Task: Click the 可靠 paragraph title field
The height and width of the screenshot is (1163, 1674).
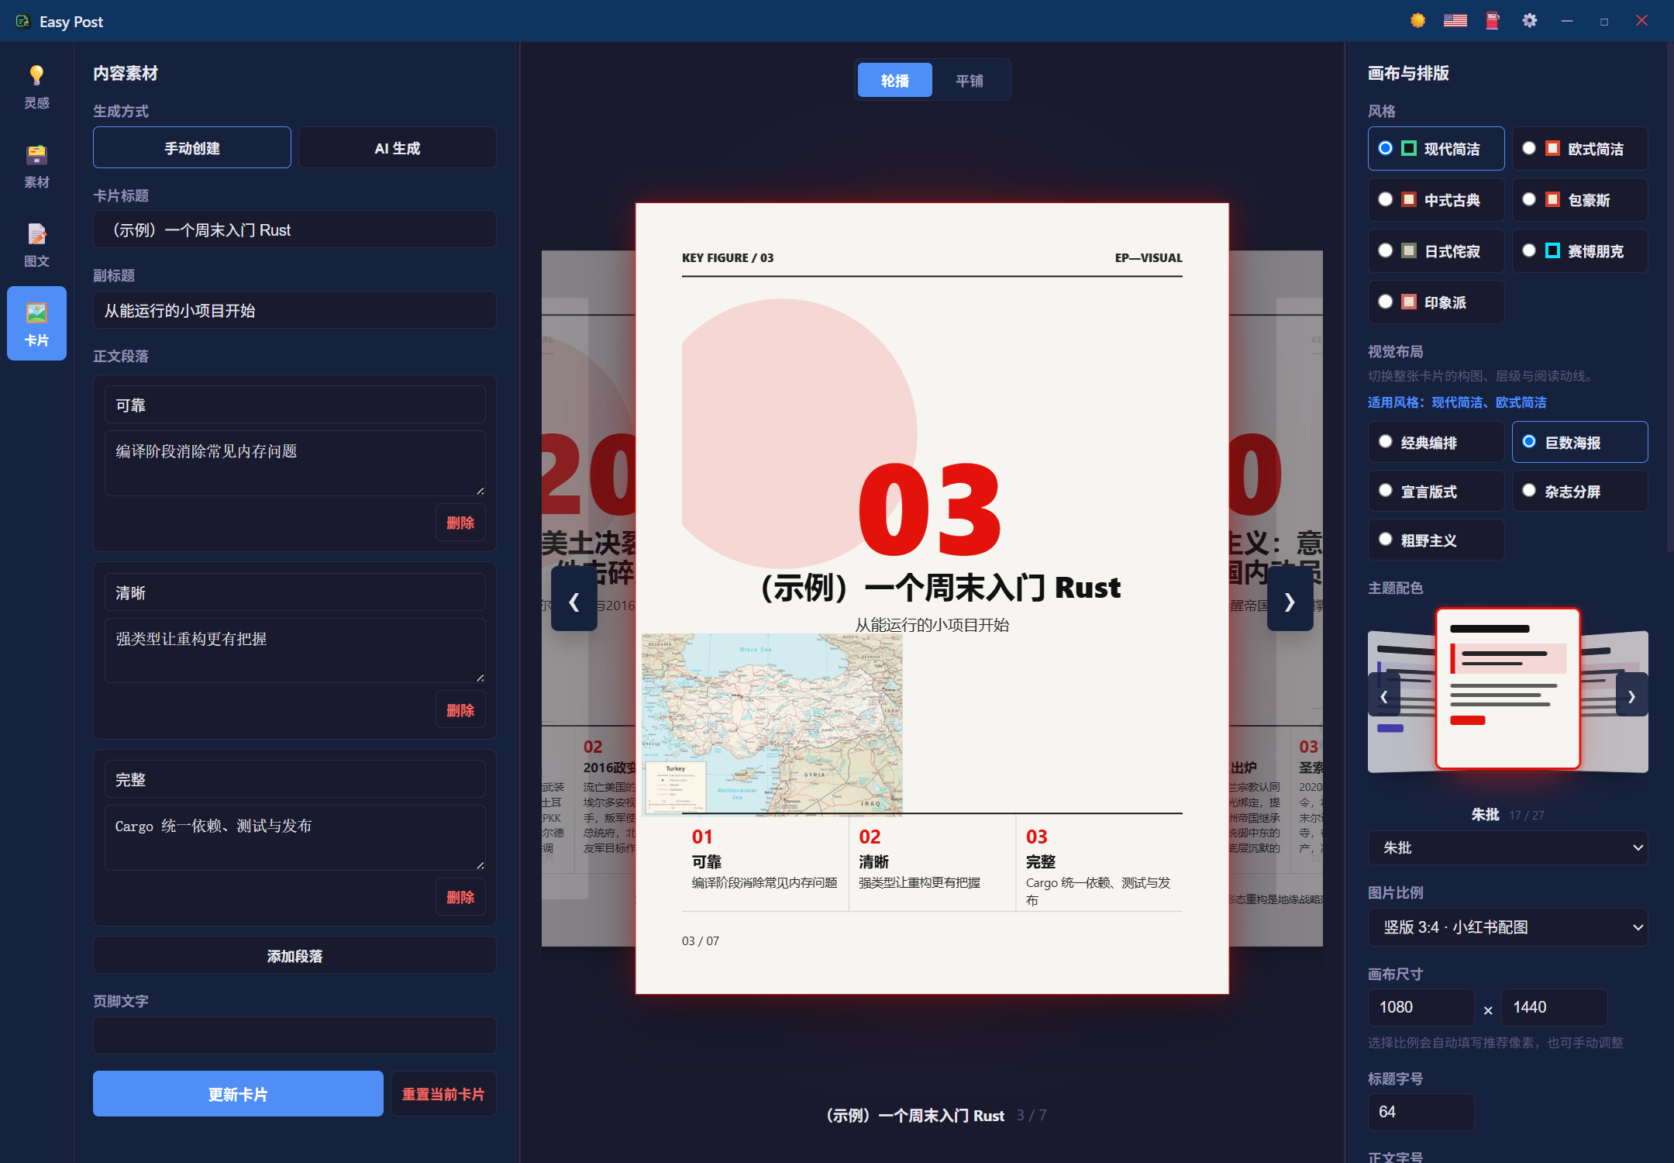Action: tap(294, 405)
